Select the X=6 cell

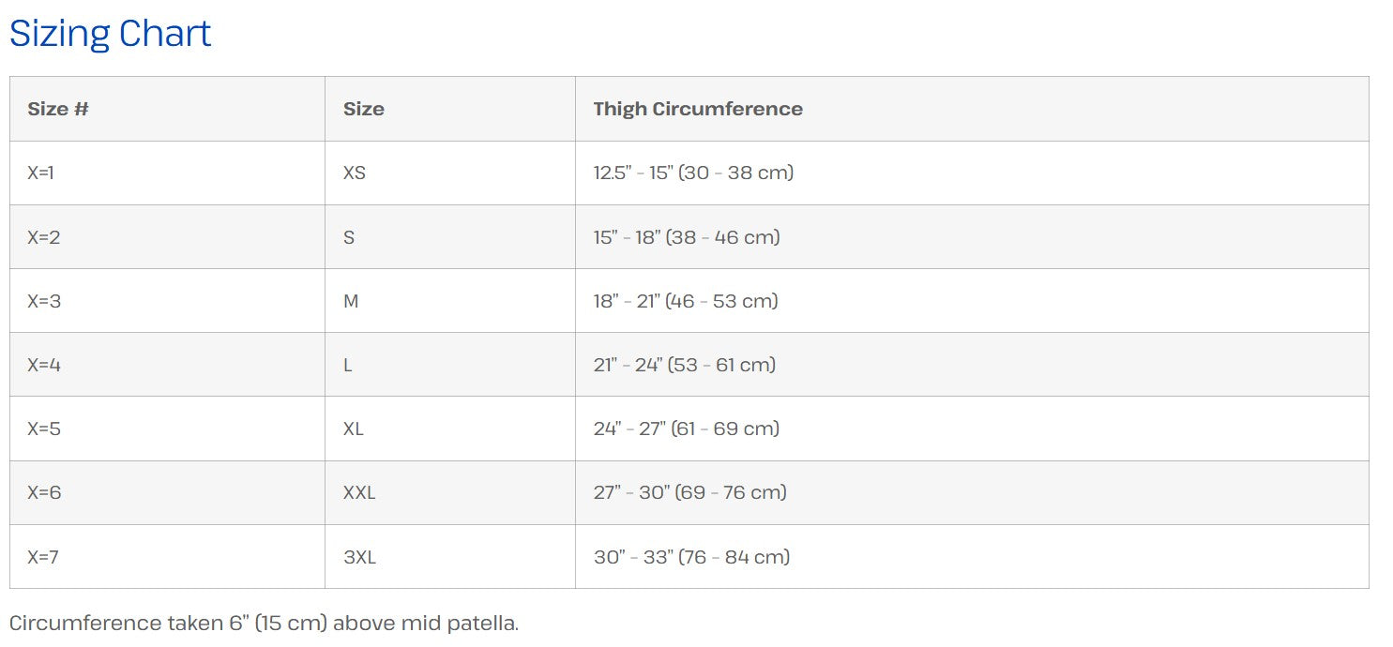pos(44,492)
